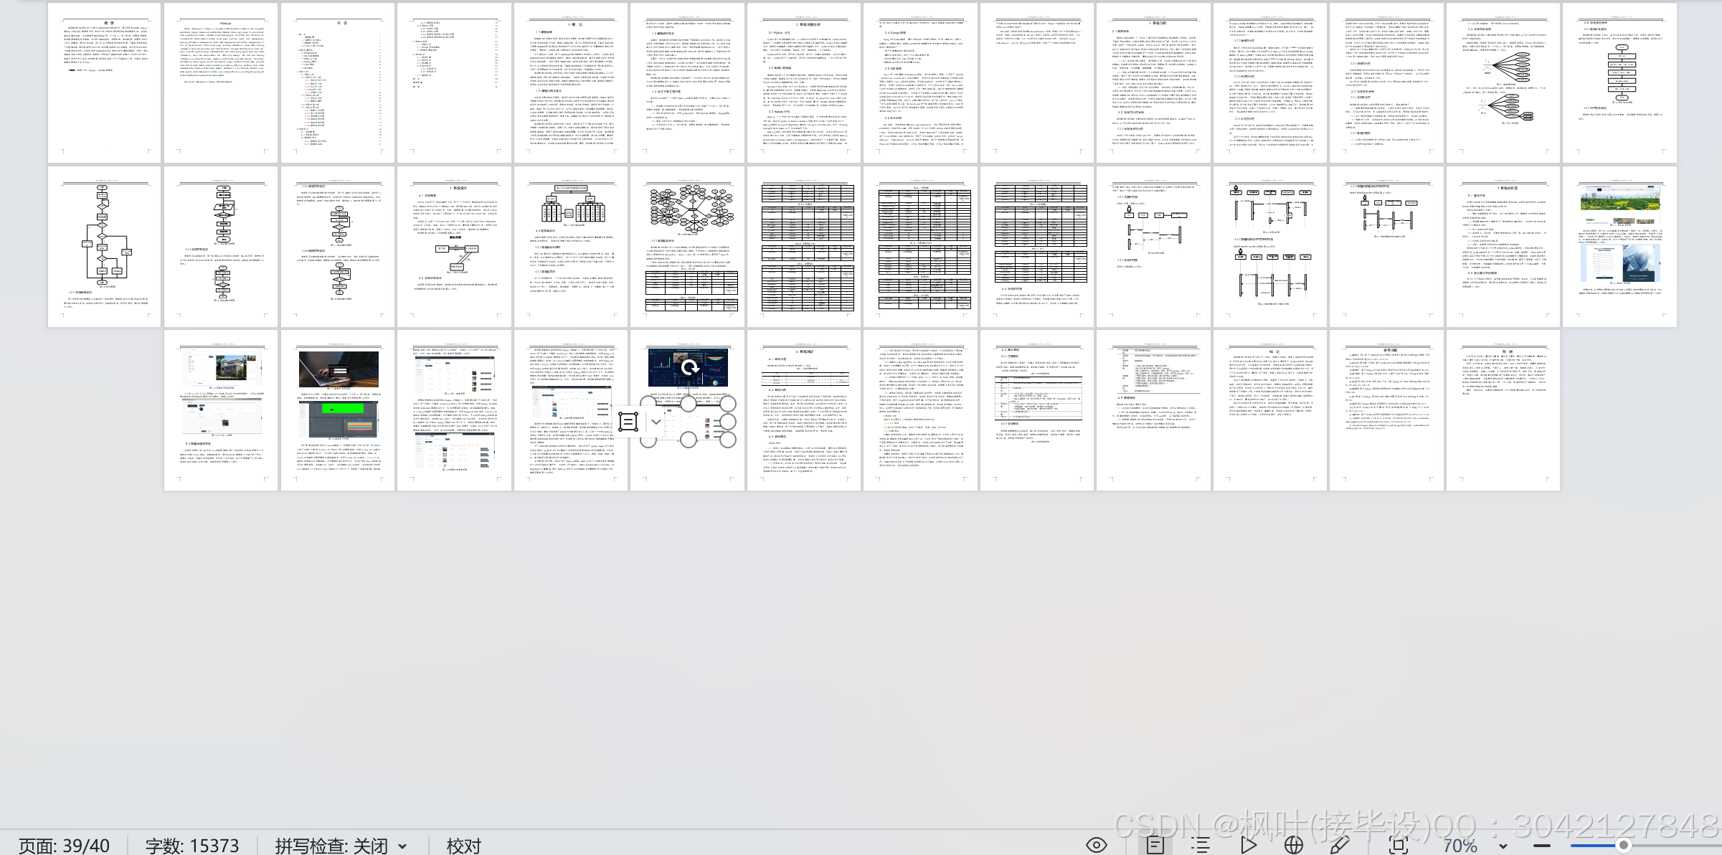
Task: Click the top-right image resize handle
Action: pyautogui.click(x=728, y=404)
